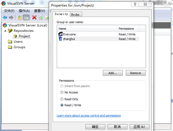
Task: Click the Up one level folder icon
Action: (20, 17)
